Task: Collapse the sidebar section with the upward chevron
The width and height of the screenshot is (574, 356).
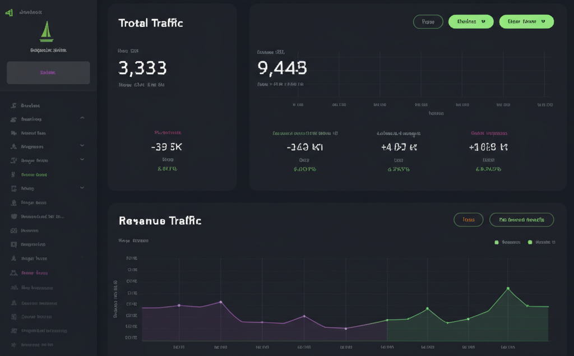Action: tap(82, 118)
